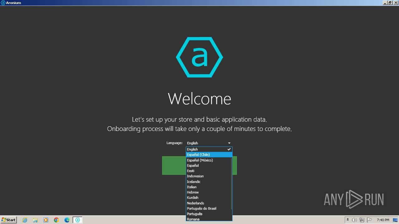Choose Português do Brasil option
The height and width of the screenshot is (224, 399).
[x=209, y=208]
